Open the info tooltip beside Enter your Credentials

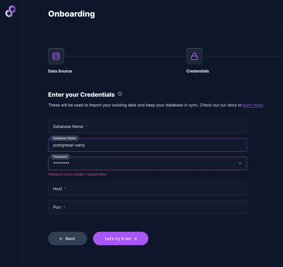120,94
